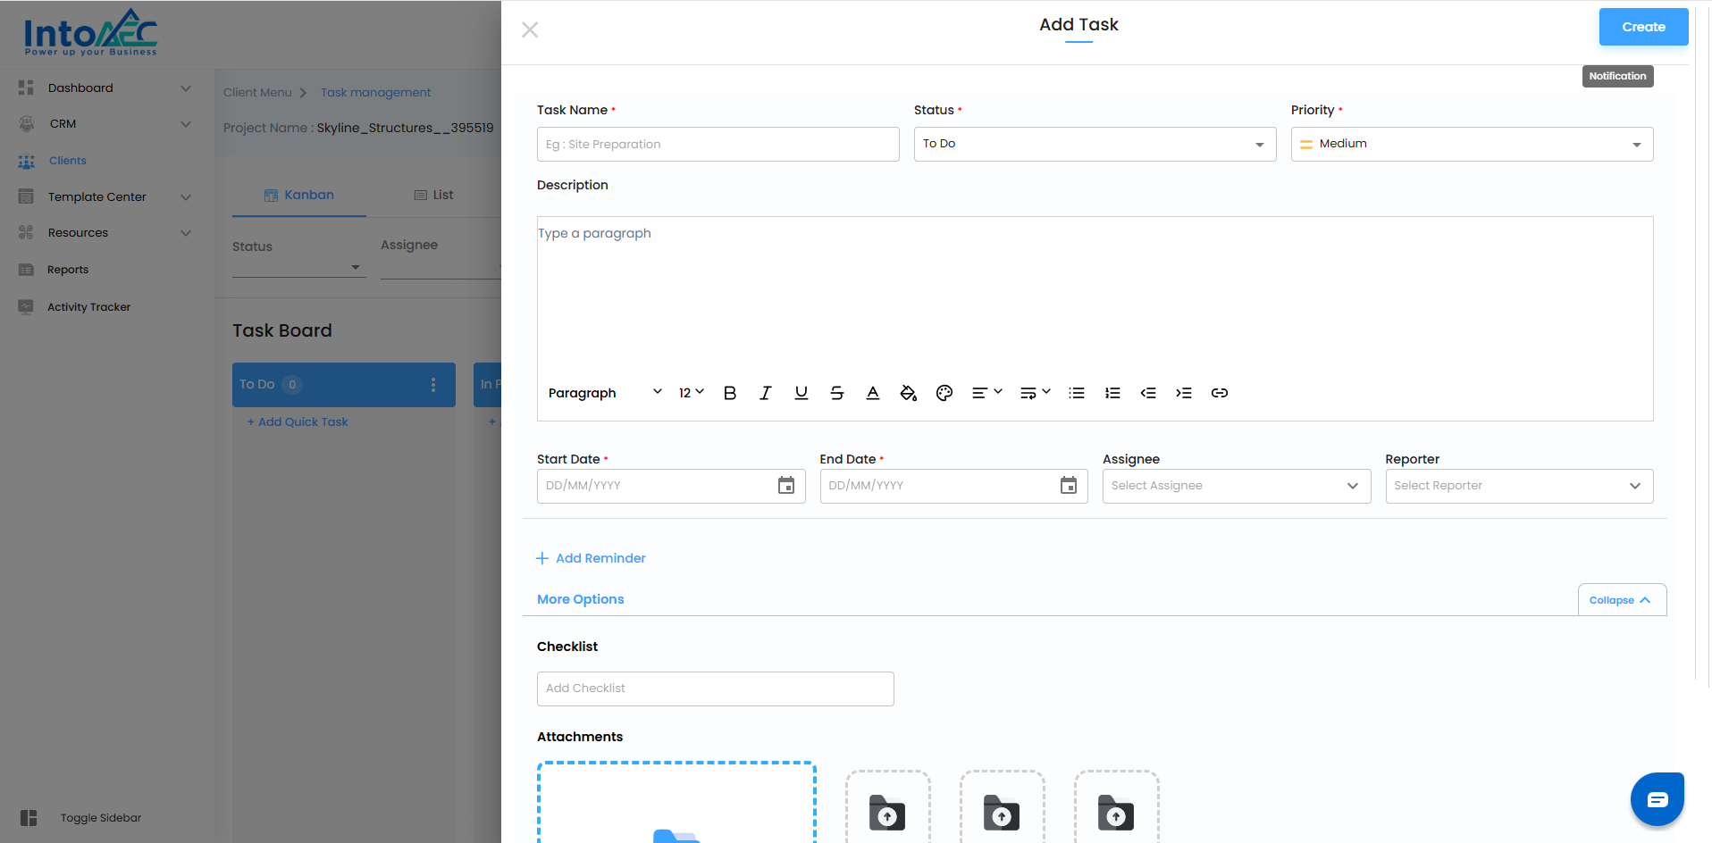Viewport: 1712px width, 843px height.
Task: Click the blue dashed attachment upload area
Action: point(676,803)
